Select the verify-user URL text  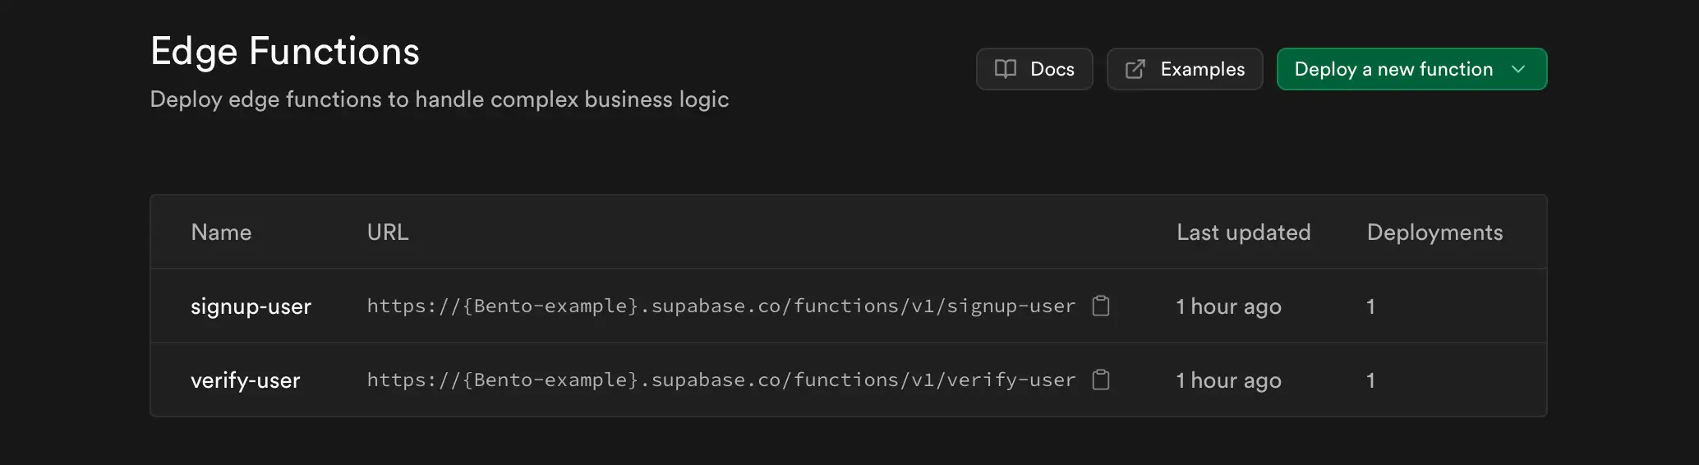721,380
